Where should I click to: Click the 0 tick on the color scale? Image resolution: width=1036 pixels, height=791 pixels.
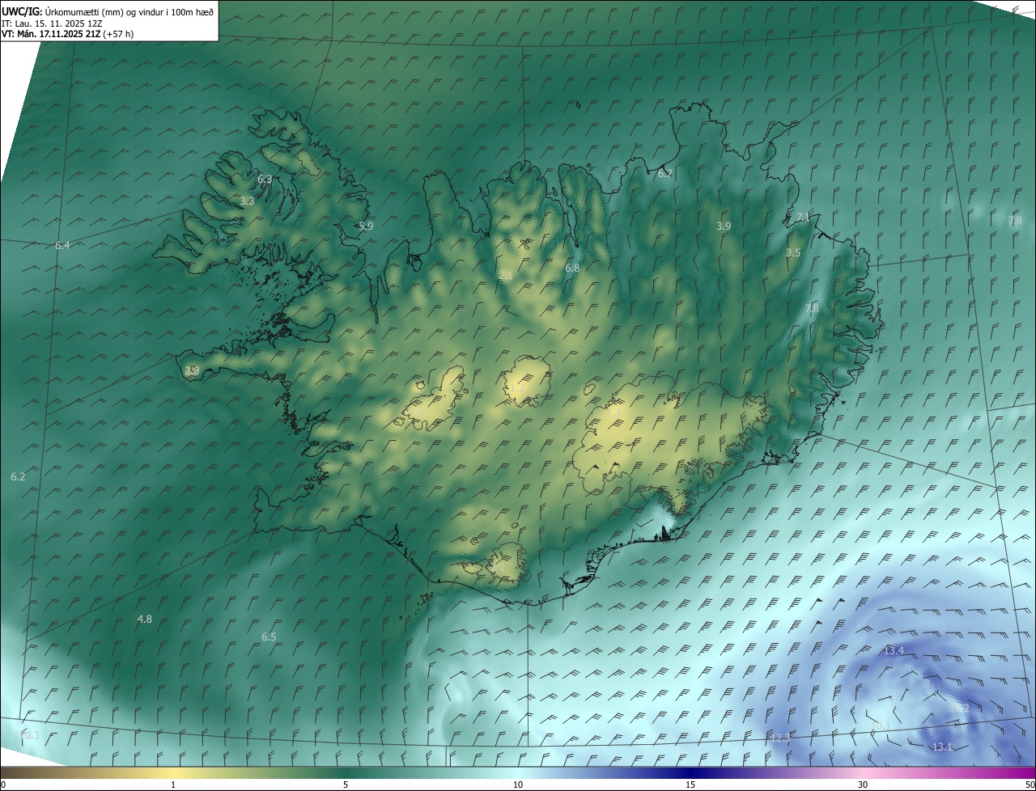coord(3,785)
